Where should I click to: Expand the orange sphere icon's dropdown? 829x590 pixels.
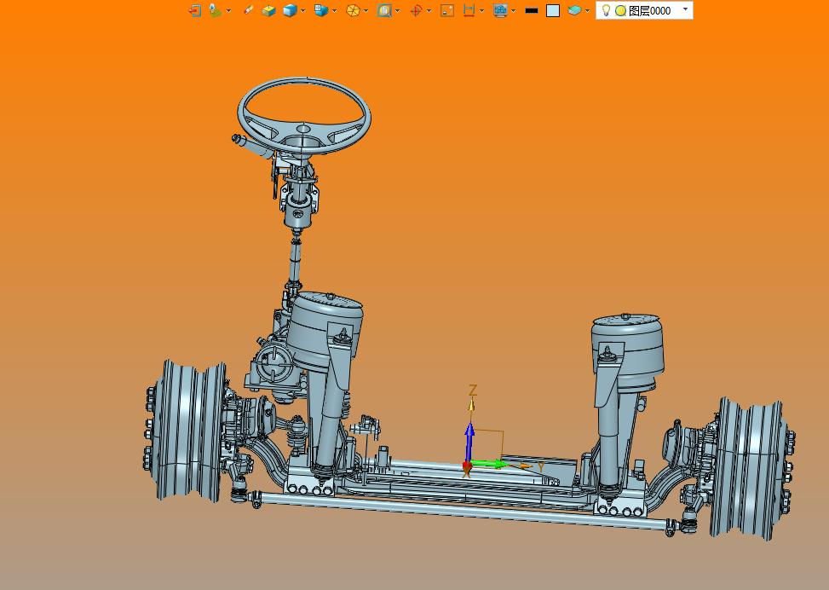pos(366,10)
